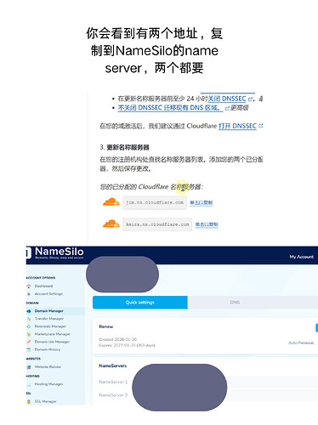Image resolution: width=318 pixels, height=425 pixels.
Task: Click the Hosting Manager icon
Action: coord(29,384)
